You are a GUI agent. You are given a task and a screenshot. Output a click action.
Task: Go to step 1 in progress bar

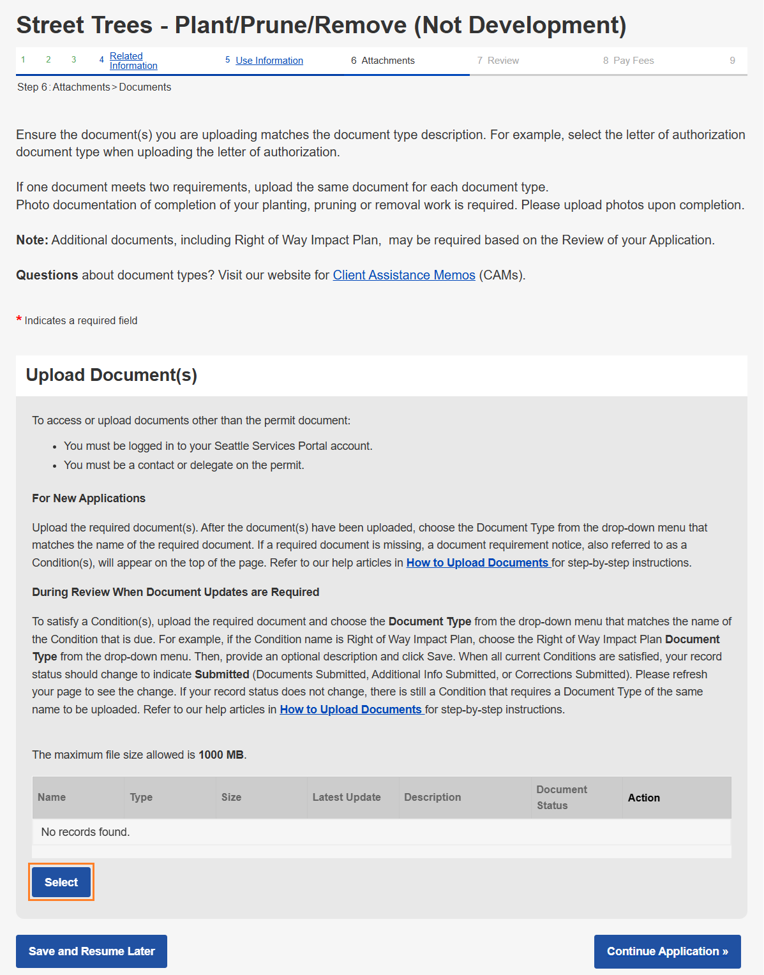point(23,60)
